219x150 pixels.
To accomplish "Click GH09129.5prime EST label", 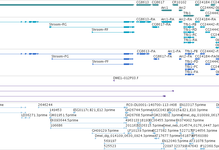I will click(105, 131).
